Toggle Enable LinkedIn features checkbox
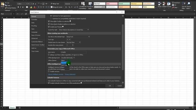The height and width of the screenshot is (110, 196). click(49, 83)
